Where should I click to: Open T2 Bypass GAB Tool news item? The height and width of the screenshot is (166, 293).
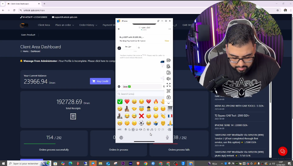(232, 116)
